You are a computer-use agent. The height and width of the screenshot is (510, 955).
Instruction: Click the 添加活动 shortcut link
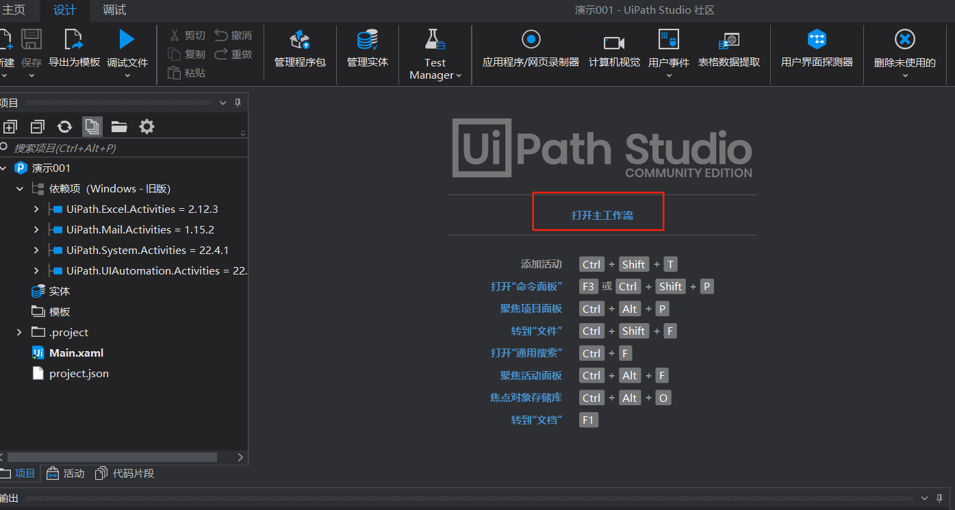541,264
